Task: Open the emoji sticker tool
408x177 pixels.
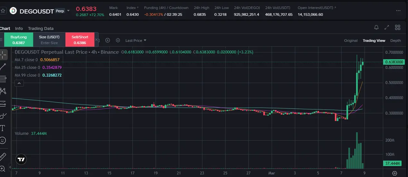Action: [x=3, y=140]
